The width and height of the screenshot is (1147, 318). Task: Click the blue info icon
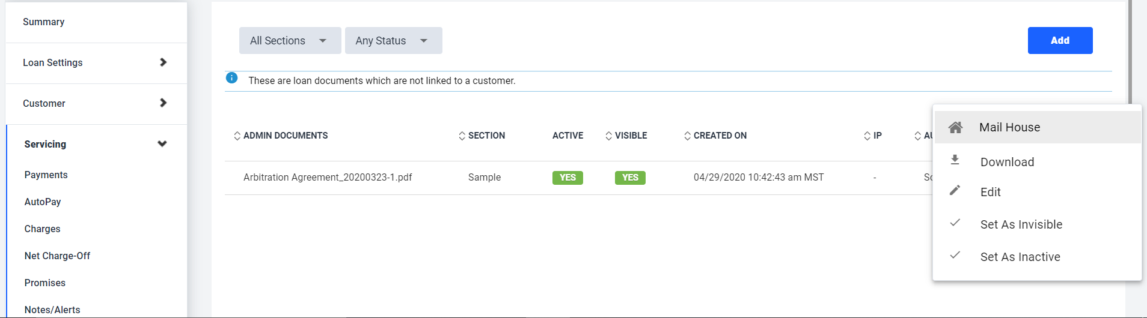tap(231, 78)
